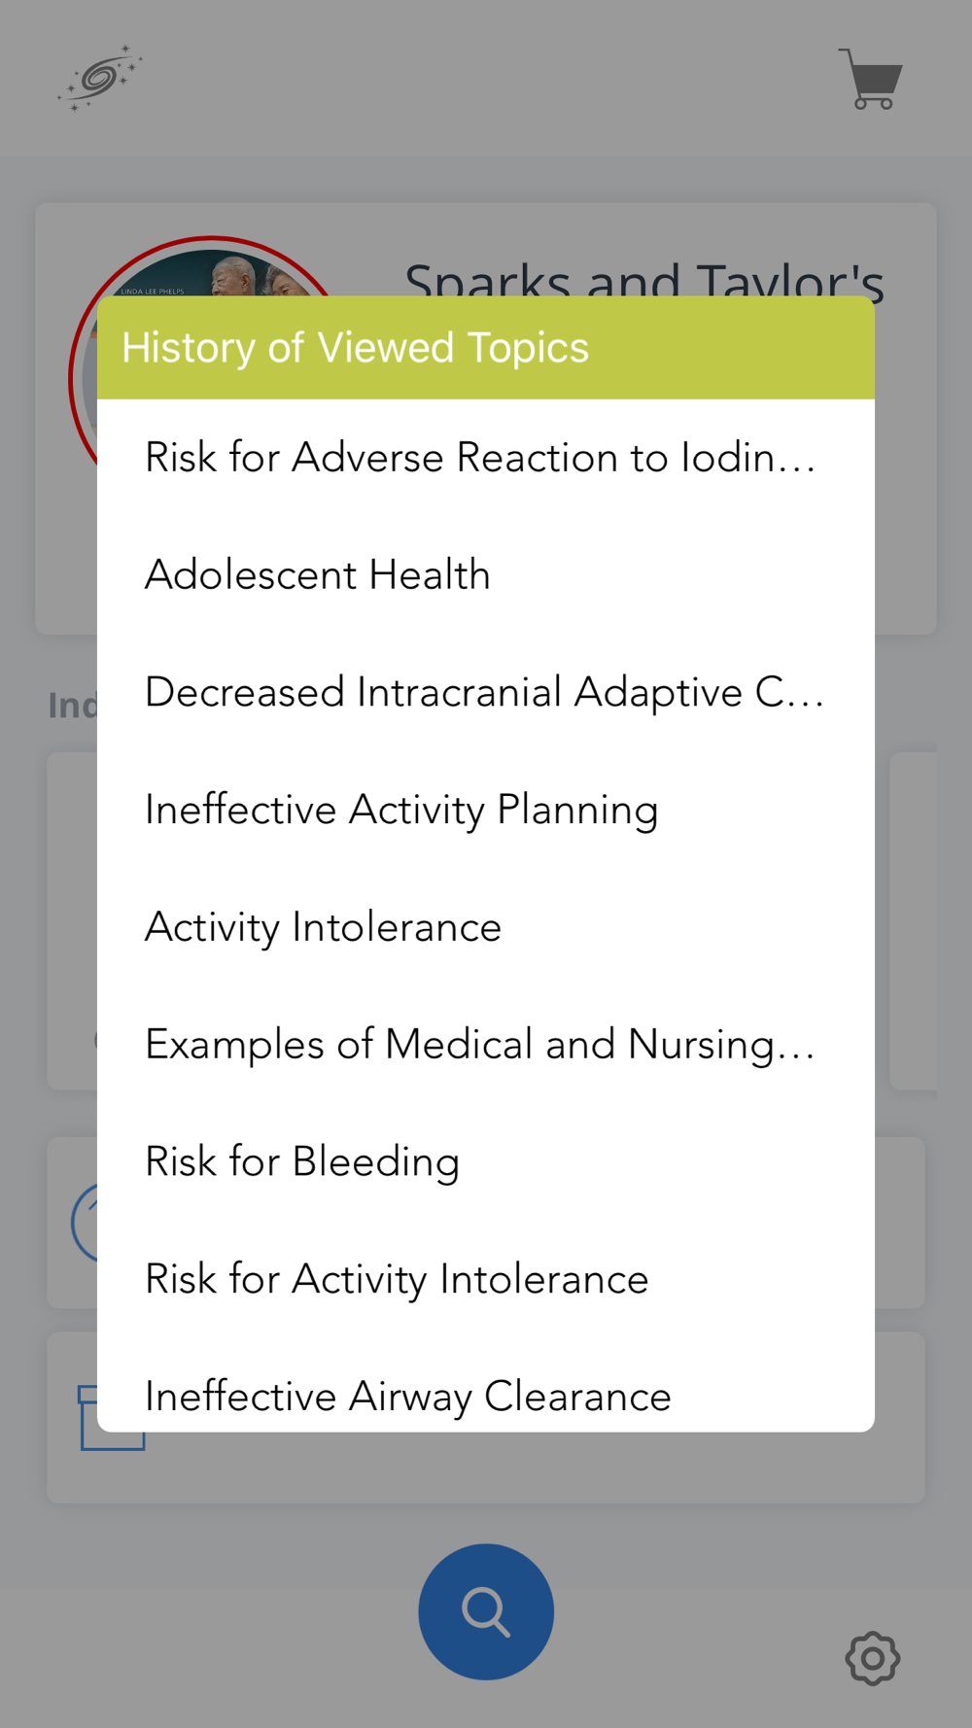Select Decreased Intracranial Adaptive C… entry
The width and height of the screenshot is (972, 1728).
486,693
